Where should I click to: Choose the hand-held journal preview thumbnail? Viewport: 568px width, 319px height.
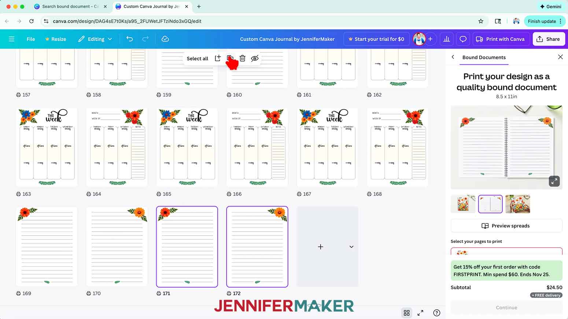517,204
